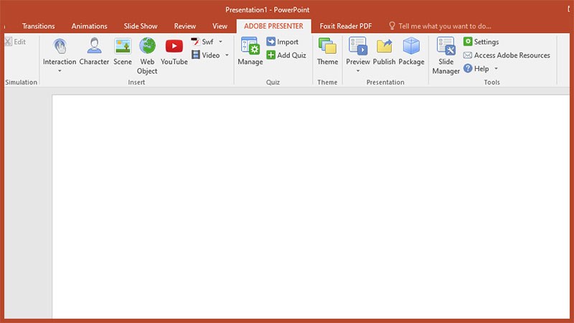Expand the Help dropdown arrow

point(496,68)
